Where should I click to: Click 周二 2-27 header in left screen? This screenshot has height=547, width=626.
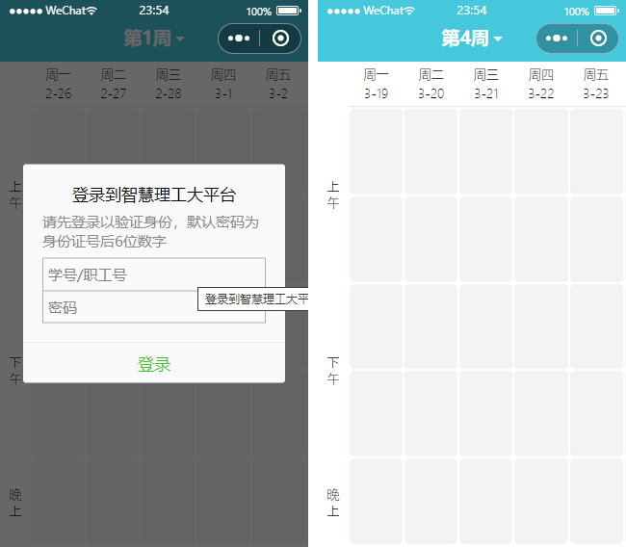click(113, 84)
